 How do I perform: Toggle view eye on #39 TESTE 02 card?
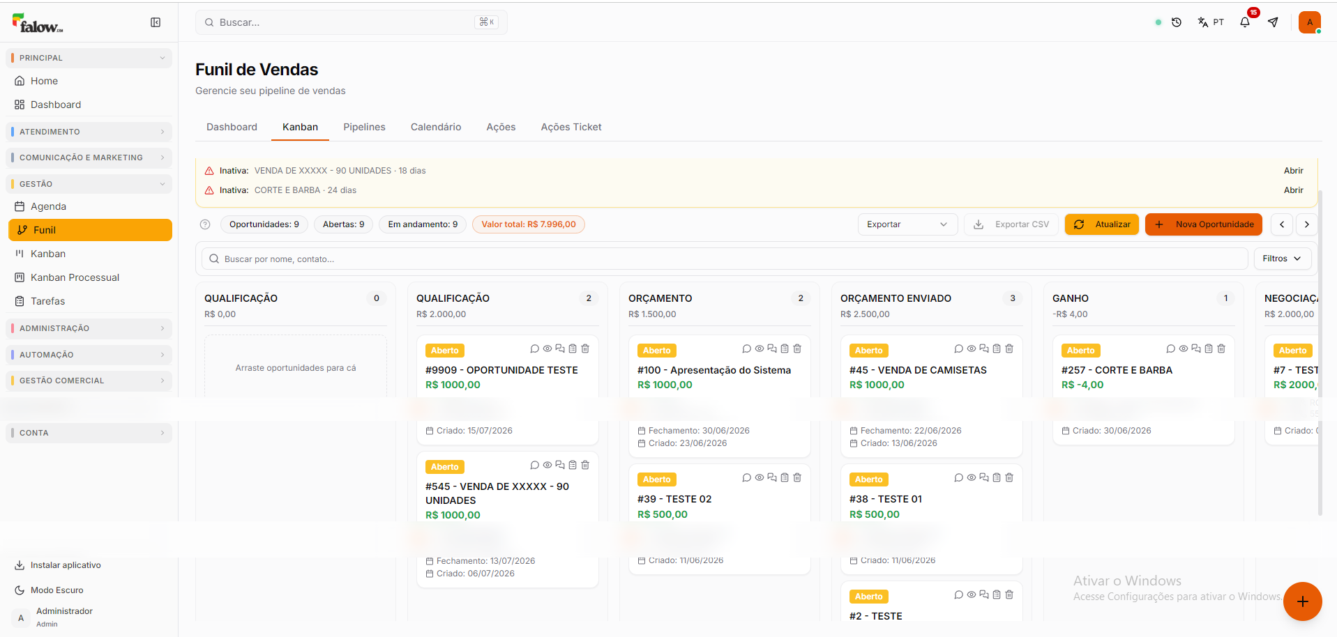[x=760, y=477]
